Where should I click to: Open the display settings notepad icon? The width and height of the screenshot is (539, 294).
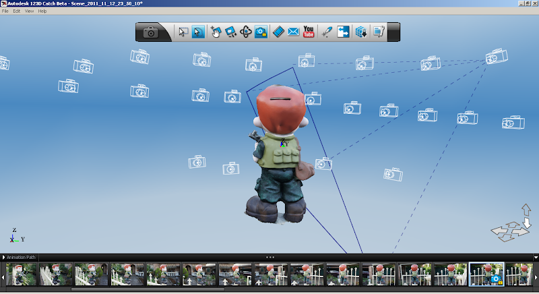(x=379, y=32)
